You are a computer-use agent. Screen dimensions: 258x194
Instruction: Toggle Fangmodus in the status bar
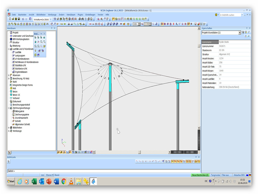pyautogui.click(x=215, y=175)
